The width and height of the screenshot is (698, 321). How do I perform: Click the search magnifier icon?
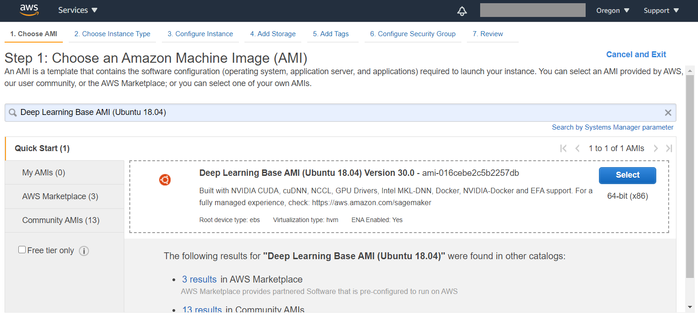coord(13,113)
